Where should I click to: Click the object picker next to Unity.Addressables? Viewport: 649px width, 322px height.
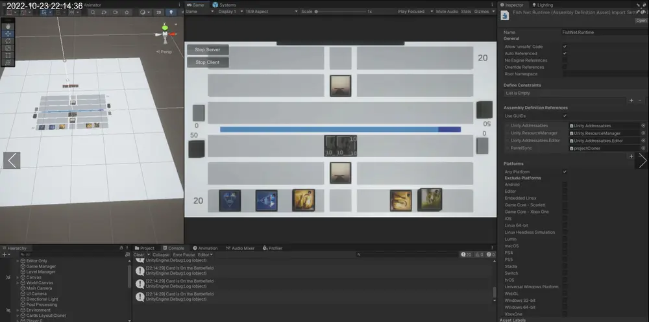(643, 126)
